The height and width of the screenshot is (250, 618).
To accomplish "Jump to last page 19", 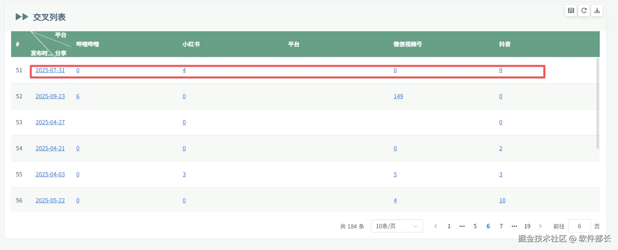I will click(x=527, y=226).
